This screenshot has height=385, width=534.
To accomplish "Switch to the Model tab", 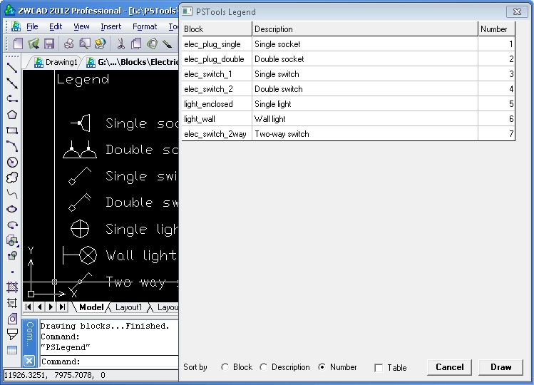I will pos(91,307).
